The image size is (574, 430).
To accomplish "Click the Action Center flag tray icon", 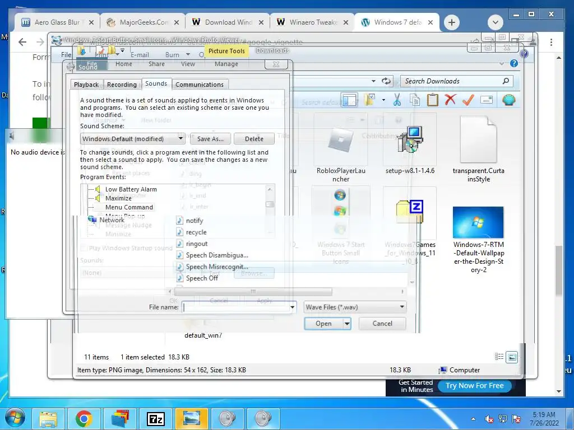I will tap(516, 419).
